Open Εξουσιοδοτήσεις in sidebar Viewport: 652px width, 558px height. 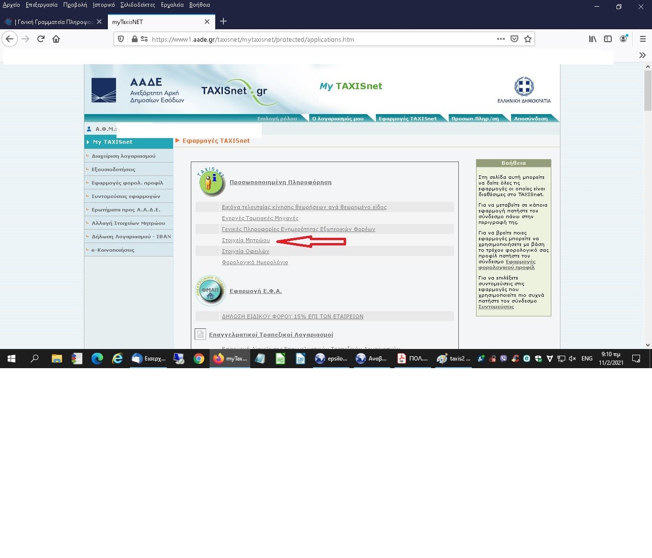[128, 169]
